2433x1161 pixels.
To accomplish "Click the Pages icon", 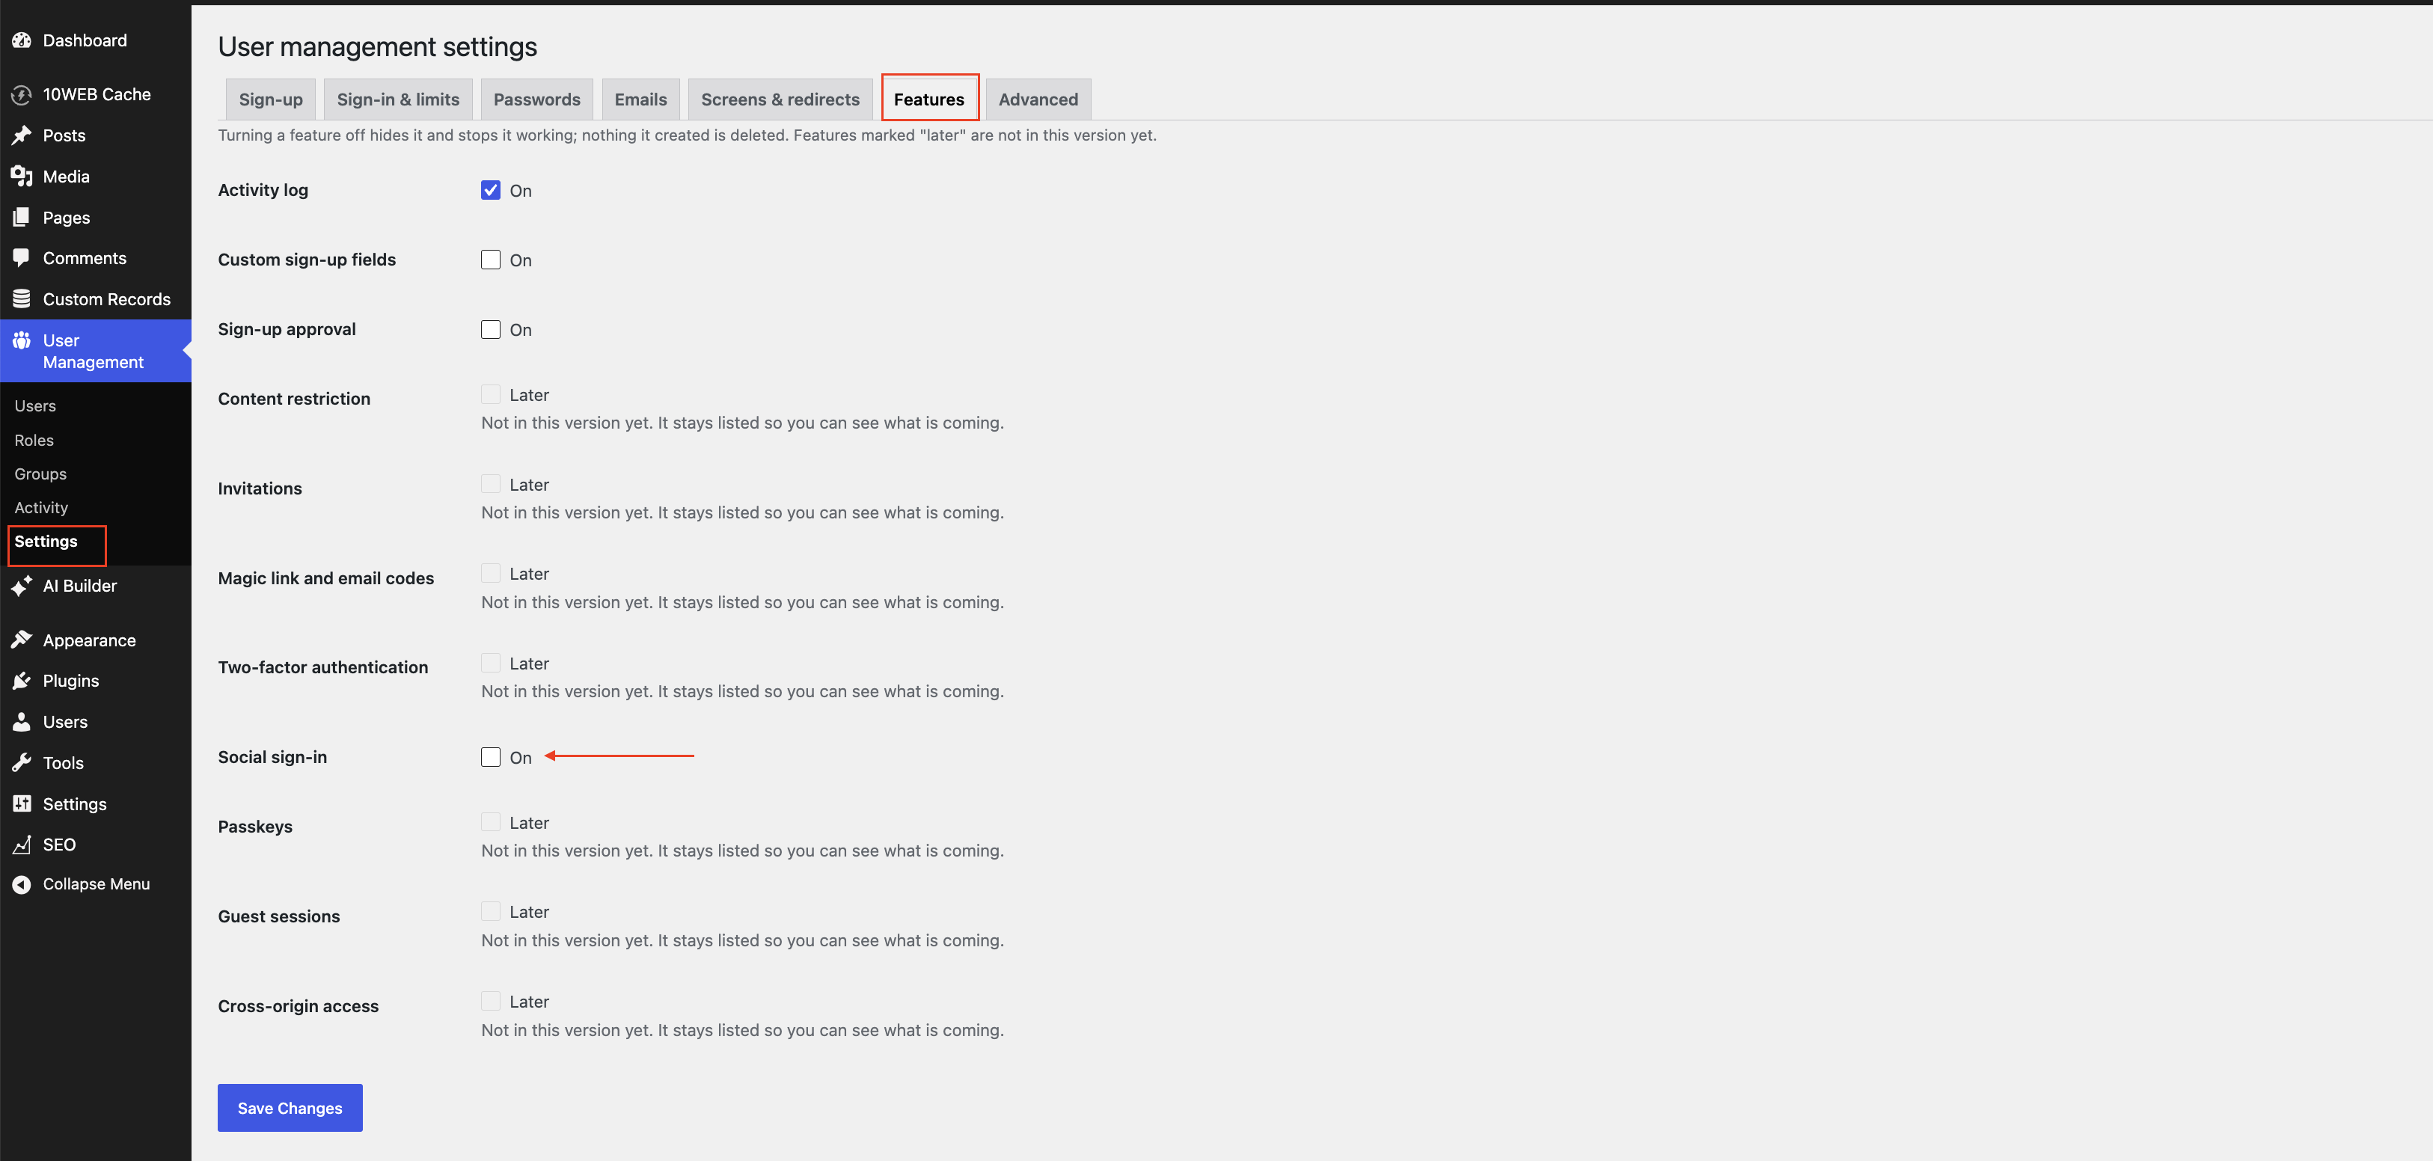I will click(21, 217).
